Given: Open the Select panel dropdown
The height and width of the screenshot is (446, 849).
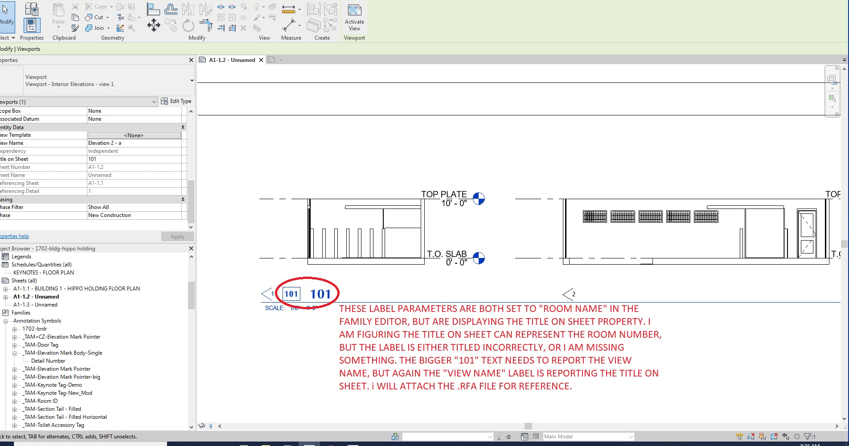Looking at the screenshot, I should pos(8,38).
